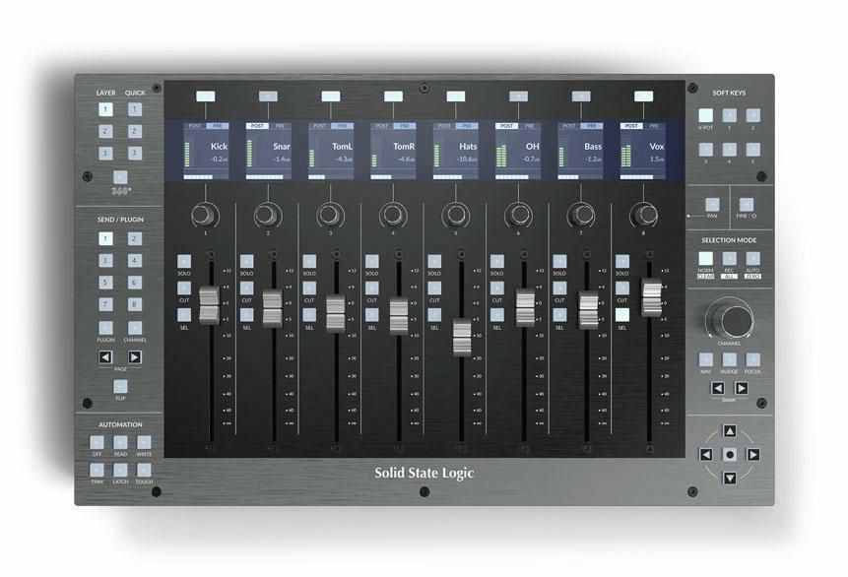The image size is (848, 577).
Task: Trigger Quick key 1
Action: [x=135, y=109]
